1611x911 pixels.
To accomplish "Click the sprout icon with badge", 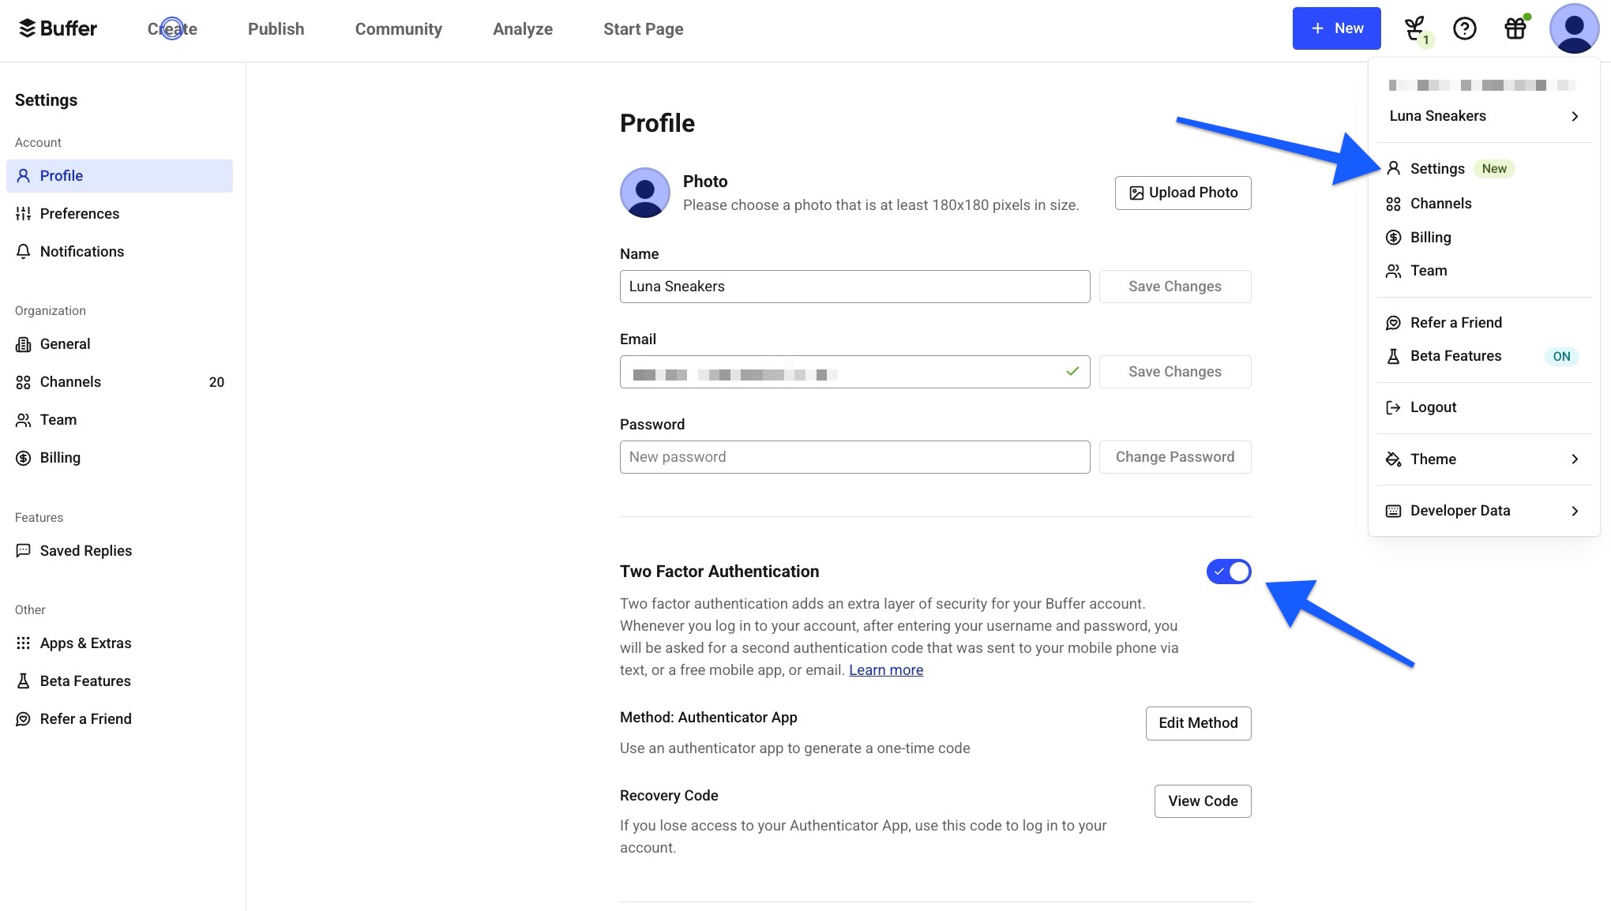I will 1414,29.
